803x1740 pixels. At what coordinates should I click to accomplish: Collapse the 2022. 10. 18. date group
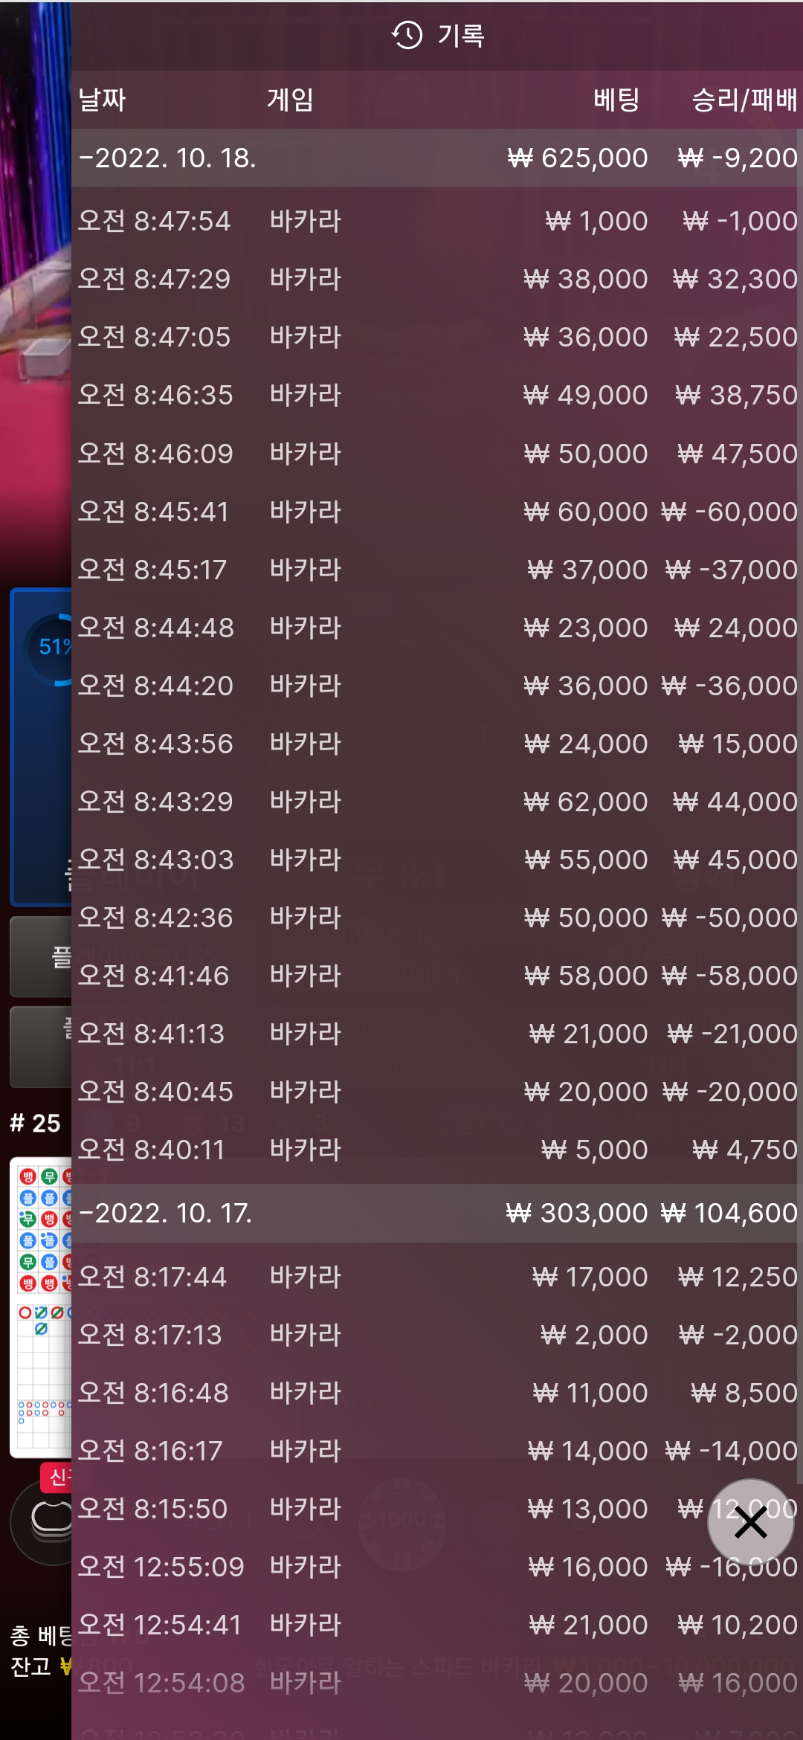[x=437, y=158]
